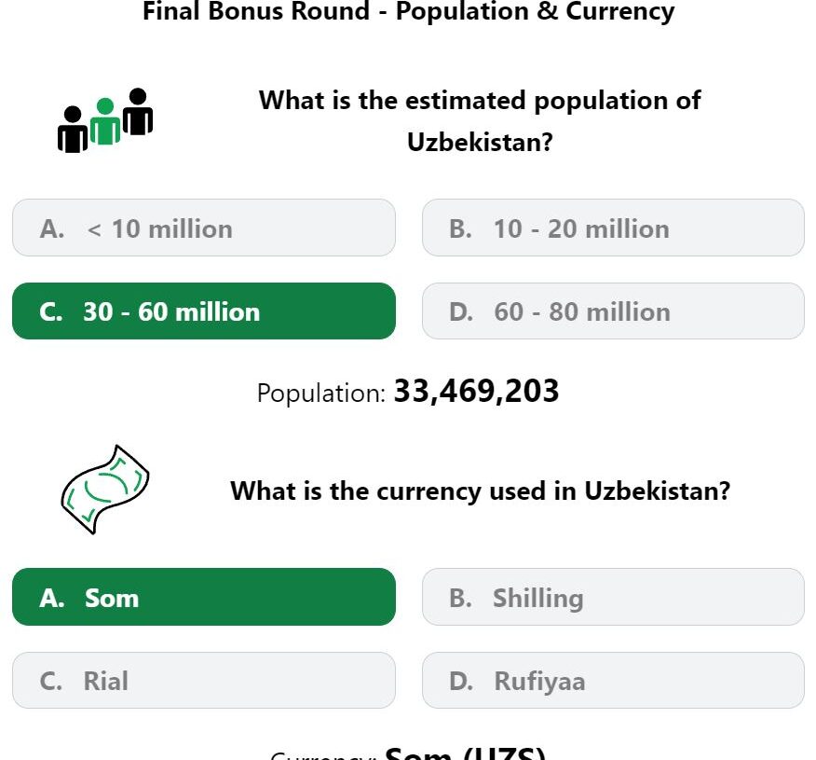Click the Final Bonus Round heading

[409, 11]
